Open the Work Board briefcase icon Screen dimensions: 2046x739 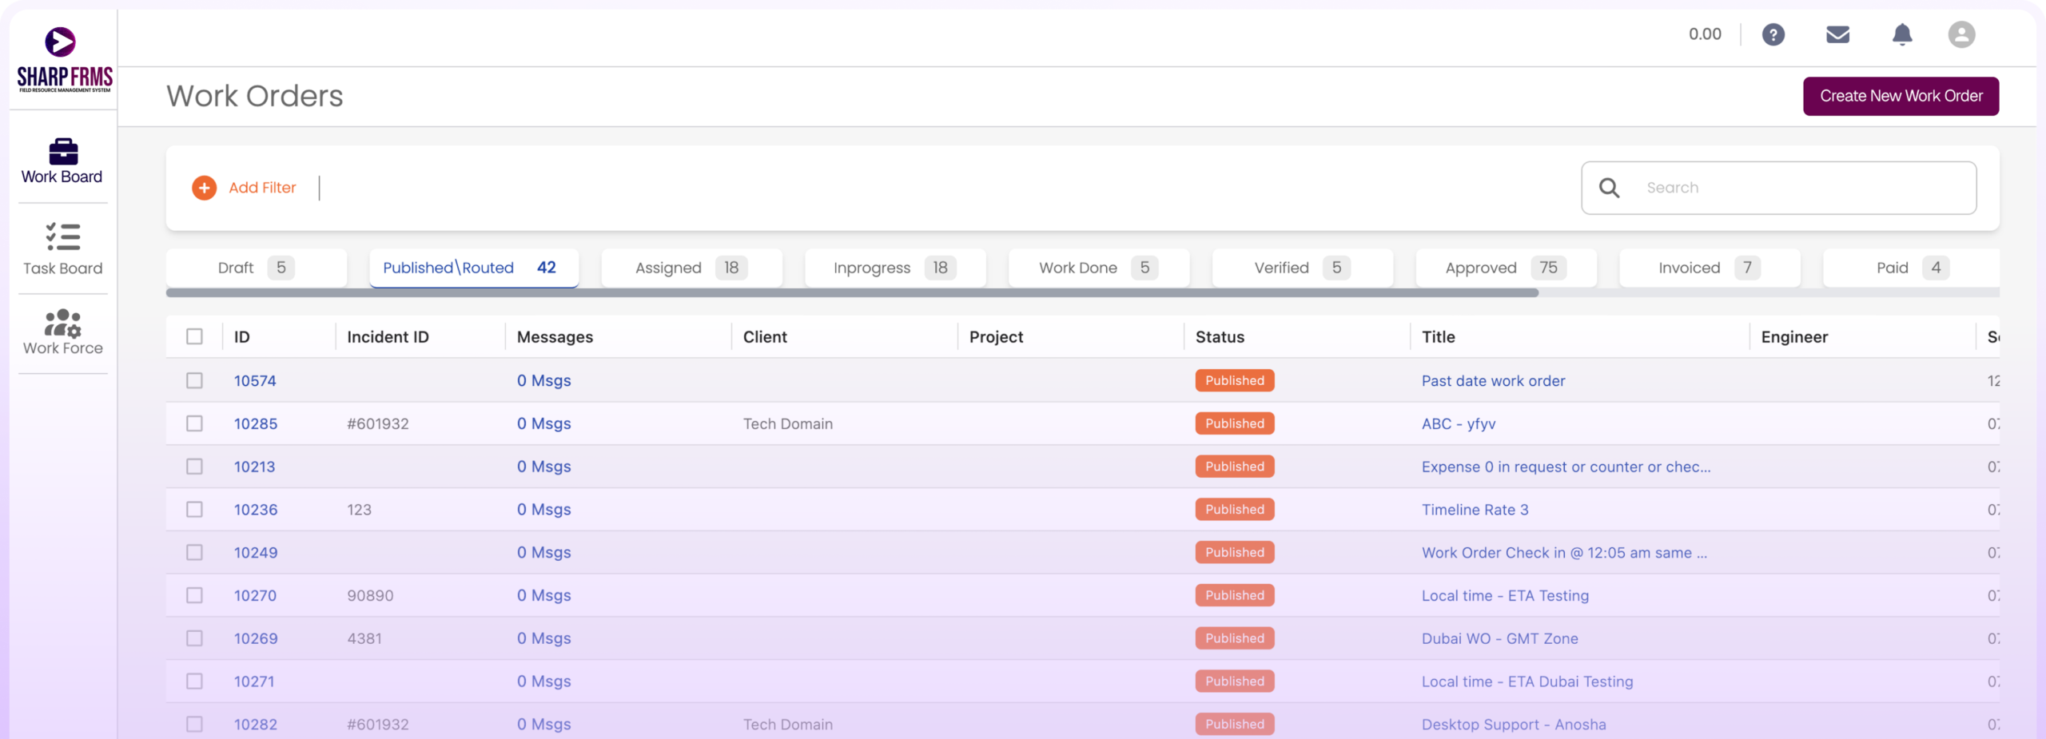click(63, 151)
